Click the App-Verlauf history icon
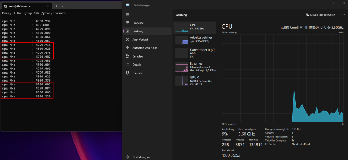The image size is (348, 160). [127, 39]
